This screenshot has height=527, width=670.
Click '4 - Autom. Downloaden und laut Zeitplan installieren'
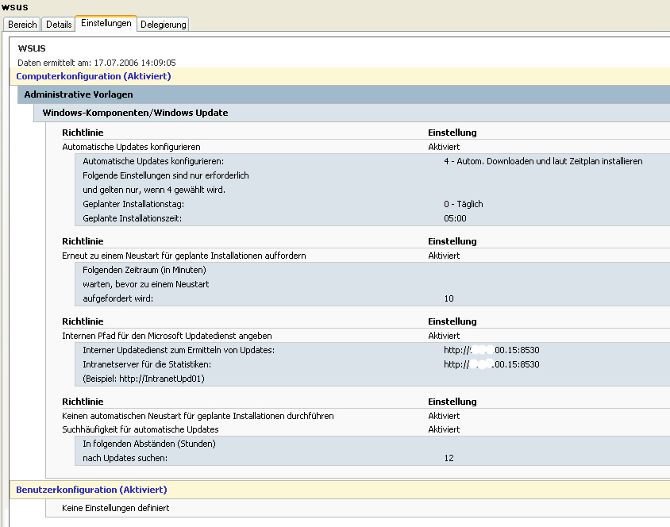coord(543,161)
